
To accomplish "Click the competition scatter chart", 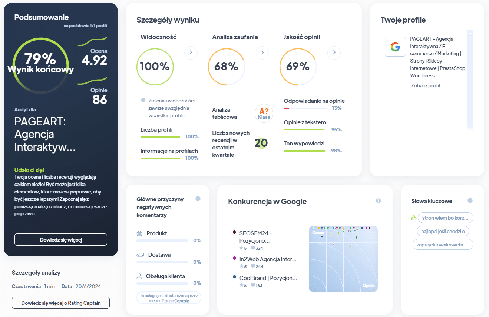I will tap(343, 259).
